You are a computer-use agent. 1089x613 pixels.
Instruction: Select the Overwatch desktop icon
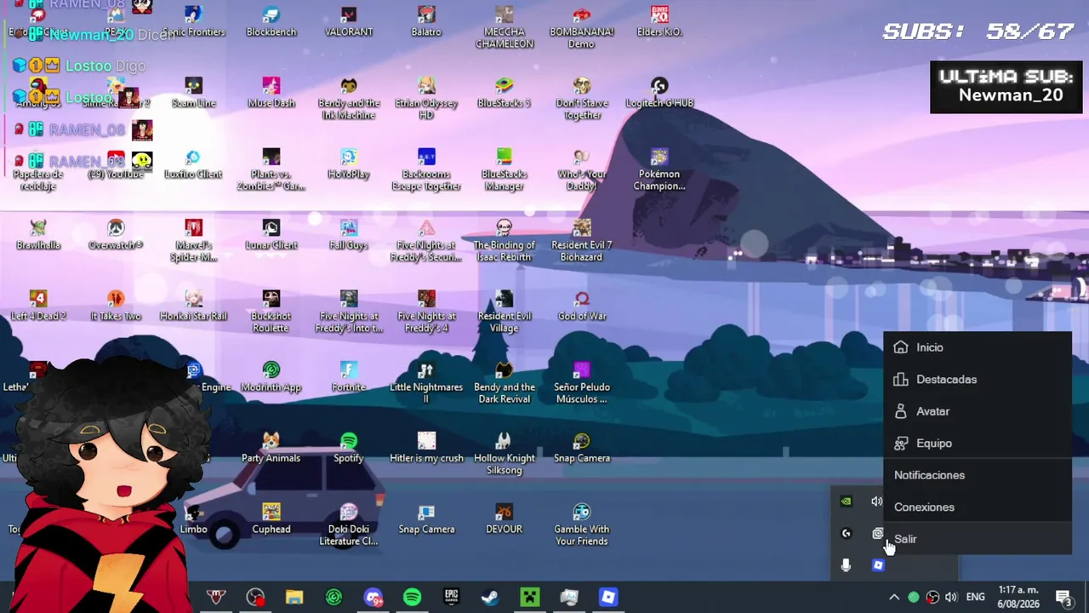116,235
